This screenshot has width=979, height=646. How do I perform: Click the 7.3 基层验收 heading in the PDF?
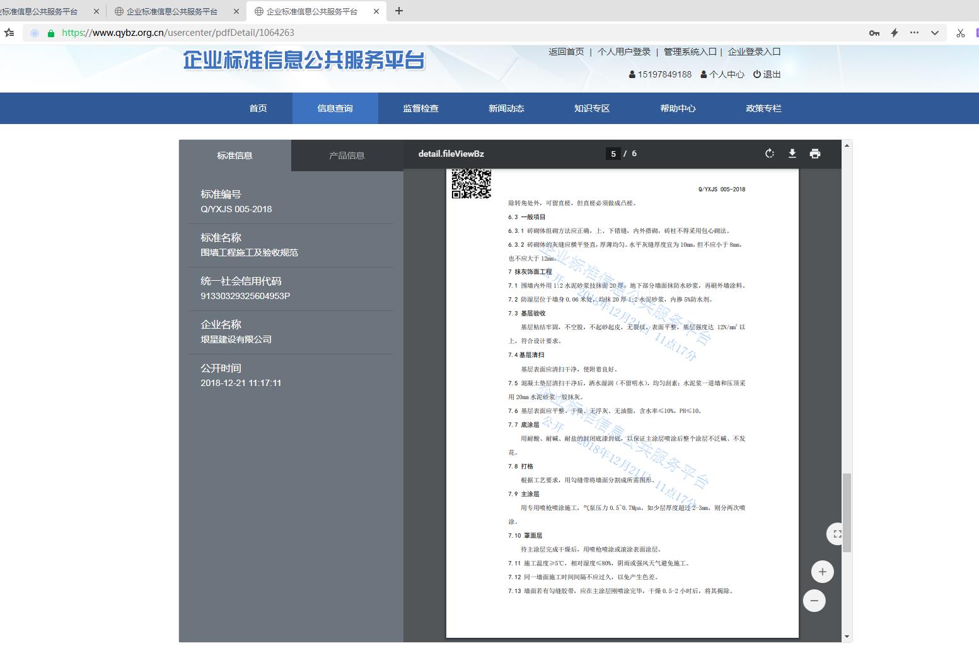coord(527,314)
